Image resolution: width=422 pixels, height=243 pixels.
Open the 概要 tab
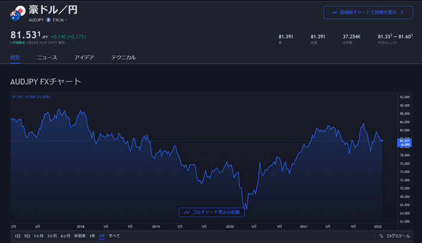point(15,58)
